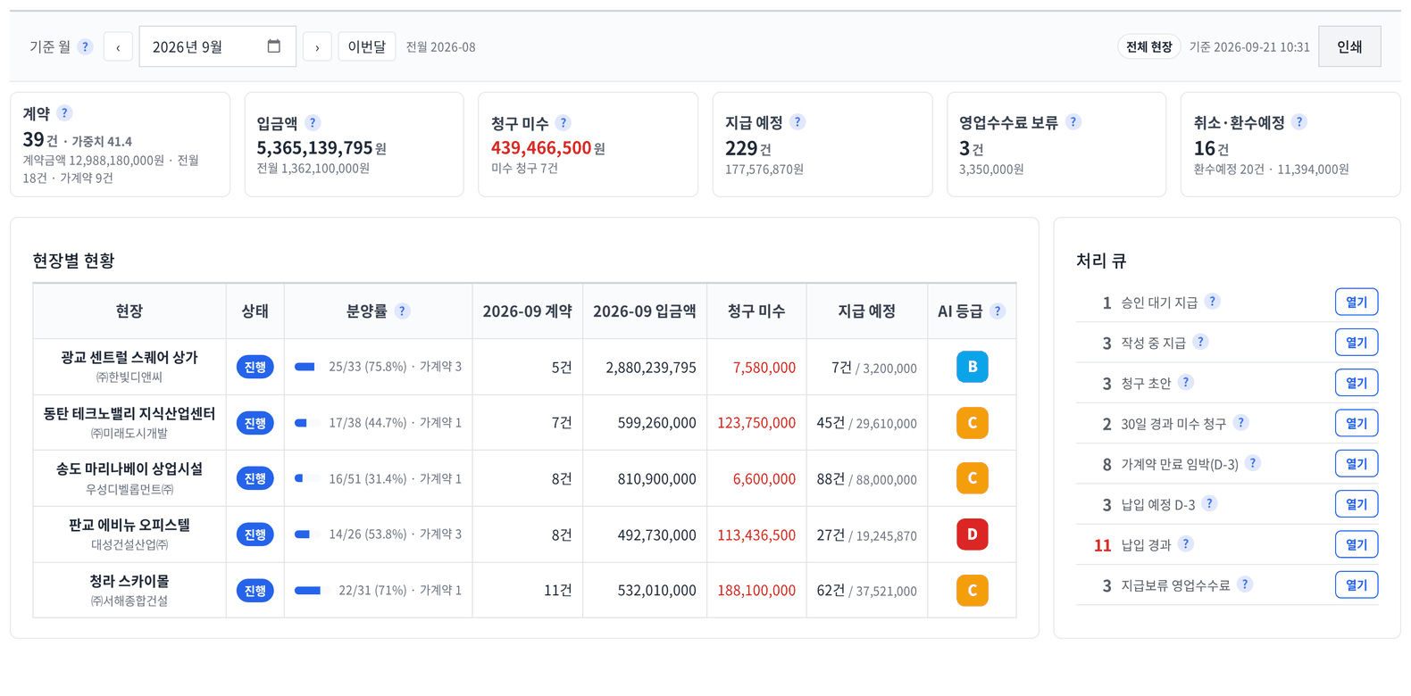The image size is (1411, 696).
Task: Open 작성 중 지급 queue with 열기
Action: pos(1356,343)
